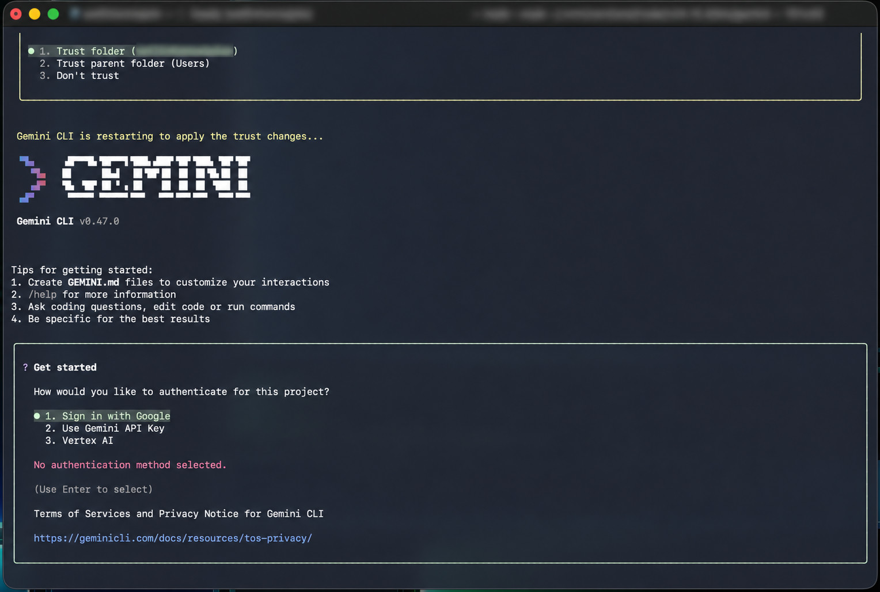
Task: Click the Gemini chevron logo icon
Action: [x=32, y=179]
